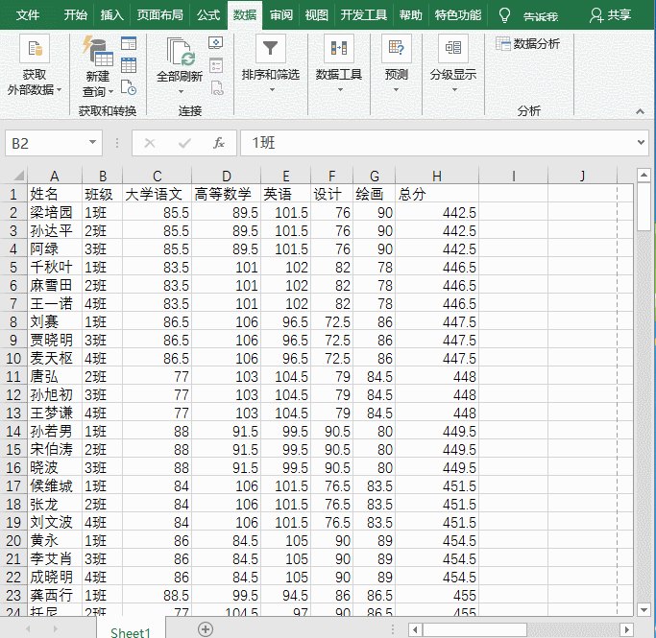Switch to the Insert tab

click(x=111, y=15)
